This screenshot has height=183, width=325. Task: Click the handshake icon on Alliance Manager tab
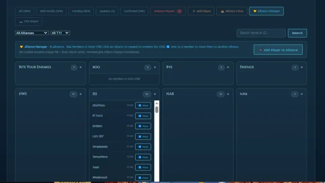[x=255, y=11]
